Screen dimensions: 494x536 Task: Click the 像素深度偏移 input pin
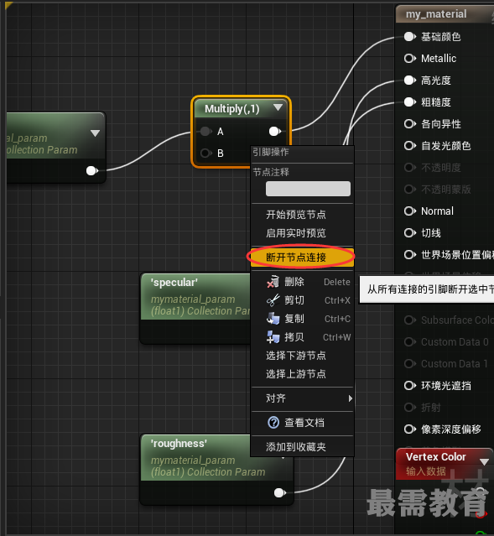point(409,429)
